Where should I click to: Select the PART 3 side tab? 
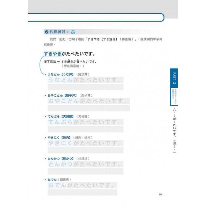pos(174,78)
